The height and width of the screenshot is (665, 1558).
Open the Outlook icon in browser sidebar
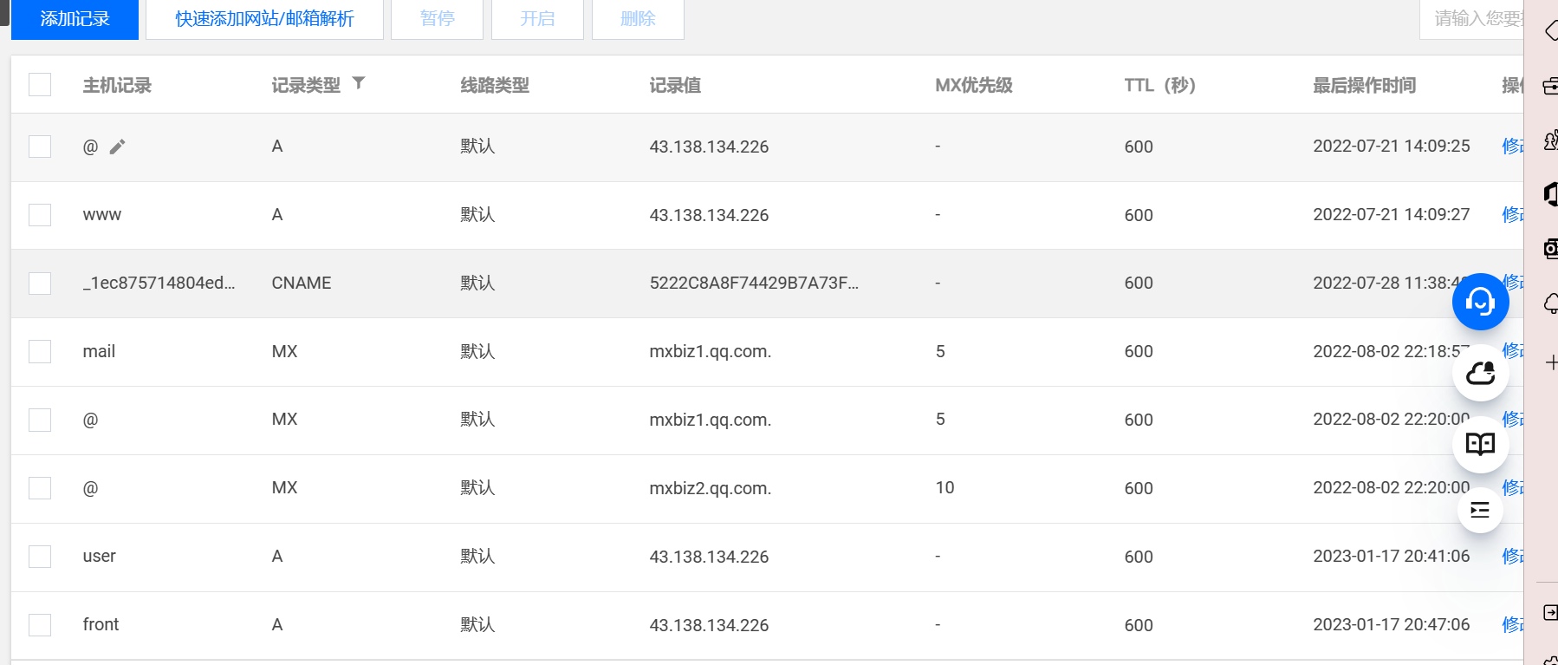pos(1550,249)
